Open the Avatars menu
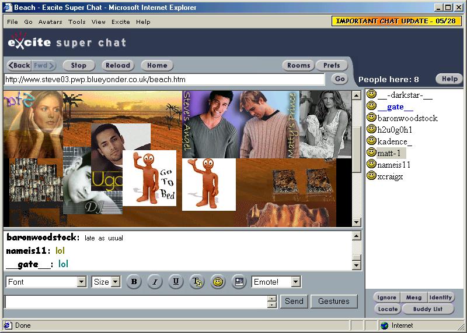467x333 pixels. tap(50, 22)
